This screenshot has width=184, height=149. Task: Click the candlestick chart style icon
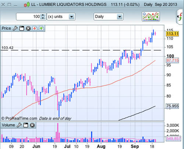[x=27, y=4]
